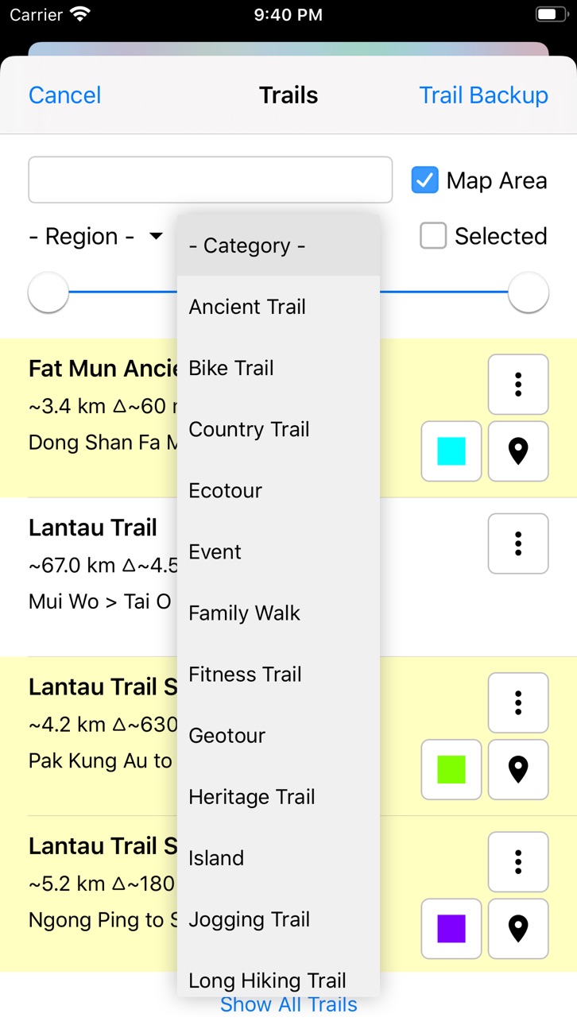
Task: Cancel the Trails dialog
Action: coord(65,95)
